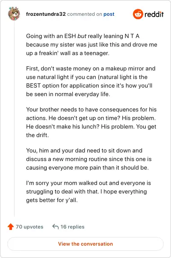Click the phrase "You get the drift"
This screenshot has width=171, height=258.
coord(91,131)
